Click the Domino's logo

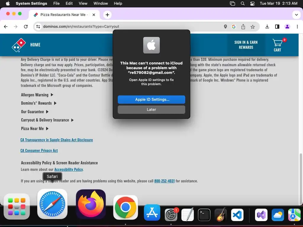coord(19,45)
